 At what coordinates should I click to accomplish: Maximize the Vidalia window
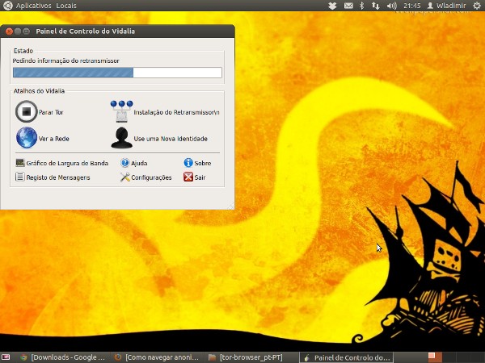(x=27, y=31)
